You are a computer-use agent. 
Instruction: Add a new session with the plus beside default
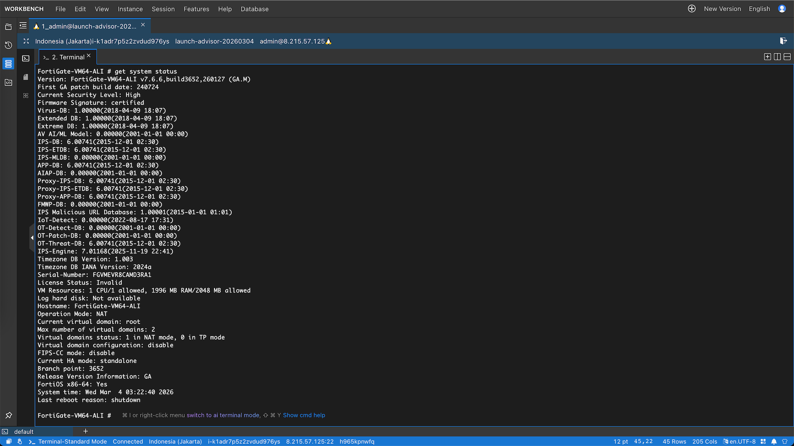(x=86, y=431)
